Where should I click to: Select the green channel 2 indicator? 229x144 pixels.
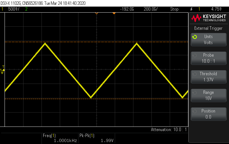pos(26,9)
